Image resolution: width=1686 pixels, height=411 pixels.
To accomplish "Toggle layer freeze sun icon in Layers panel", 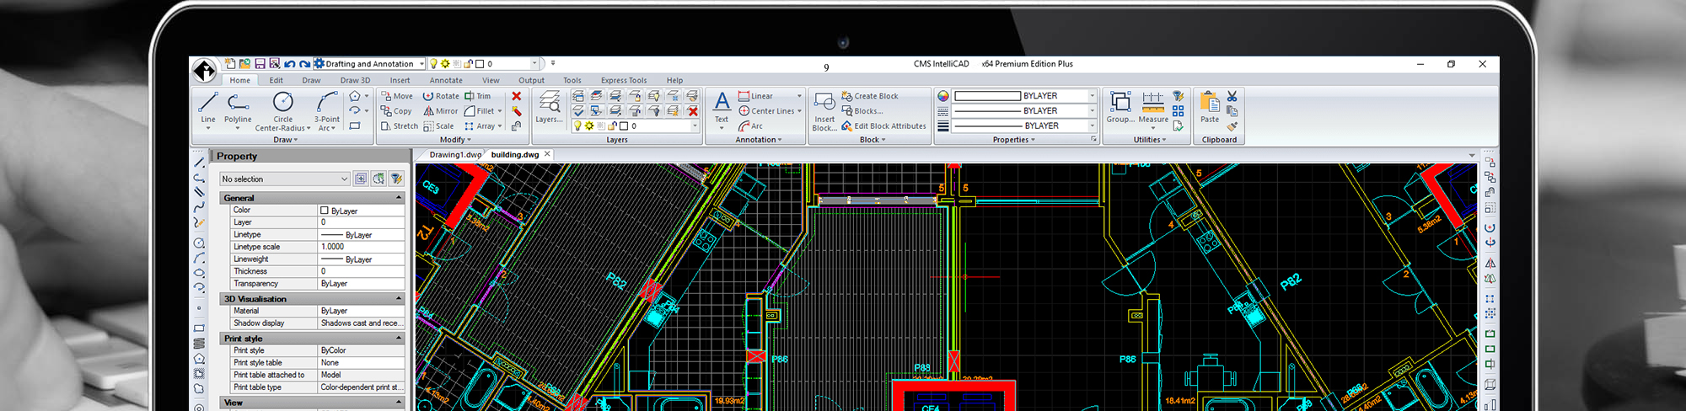I will point(589,126).
